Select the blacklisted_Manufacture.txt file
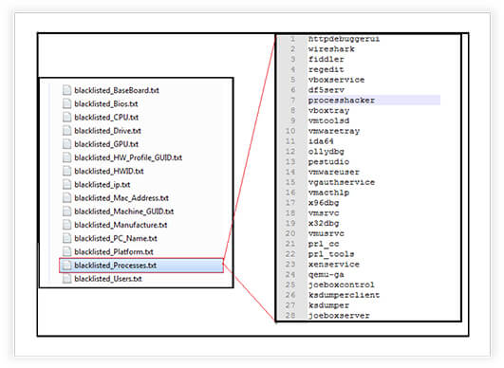This screenshot has height=368, width=504. (121, 226)
